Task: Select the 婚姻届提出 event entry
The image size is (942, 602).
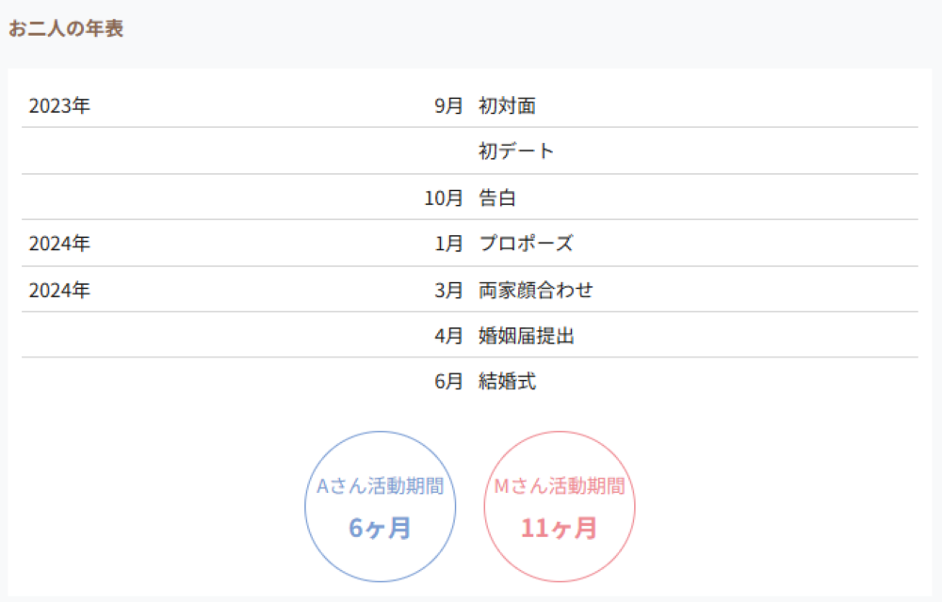Action: (526, 336)
